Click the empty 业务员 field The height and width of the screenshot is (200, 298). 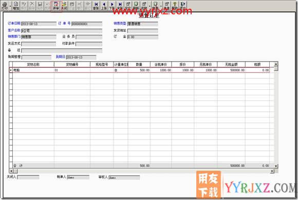click(x=89, y=37)
